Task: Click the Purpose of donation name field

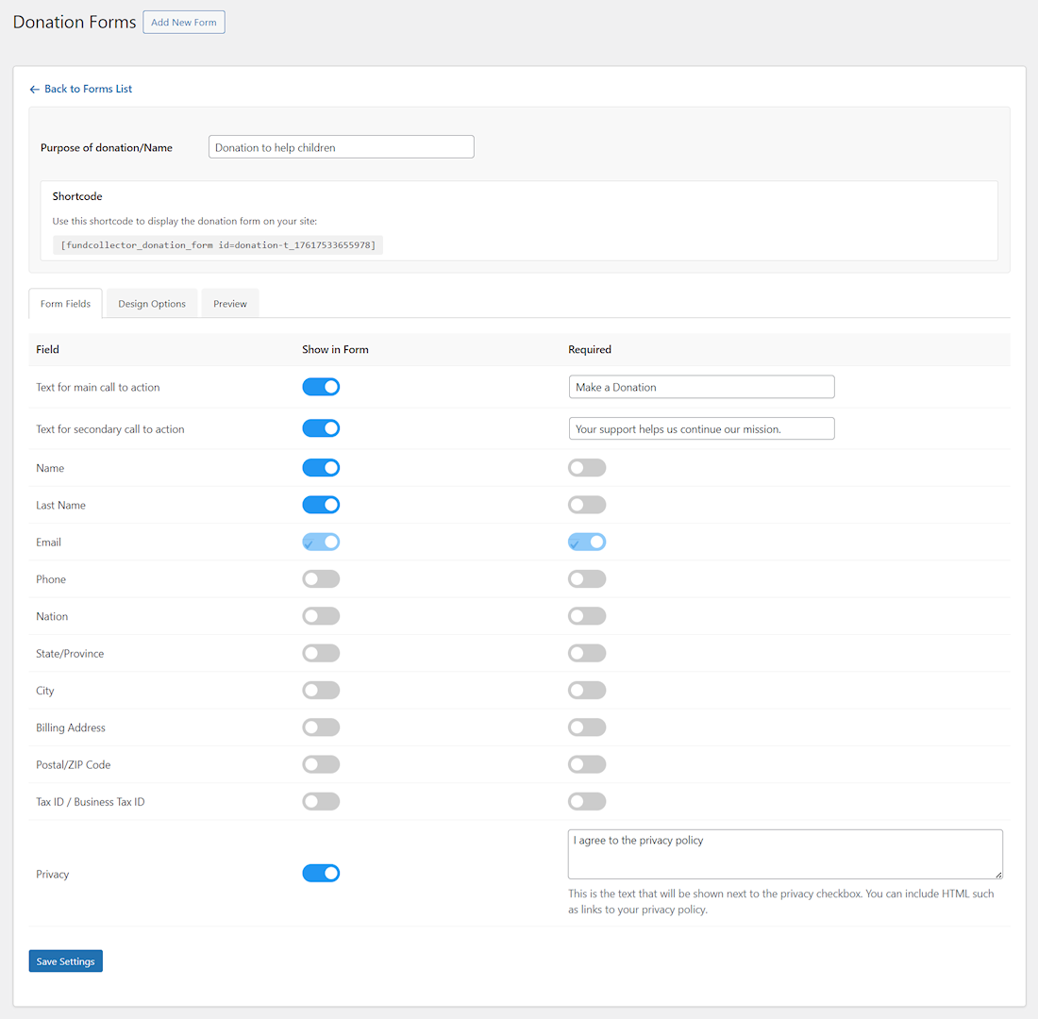Action: tap(341, 146)
